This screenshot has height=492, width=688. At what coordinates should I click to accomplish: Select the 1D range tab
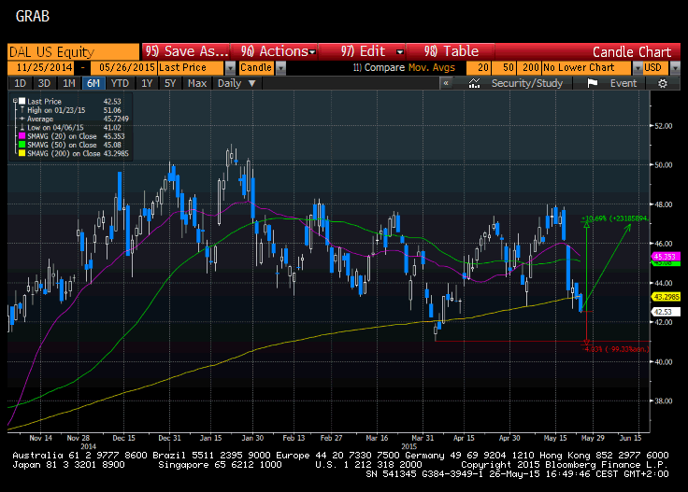(21, 83)
